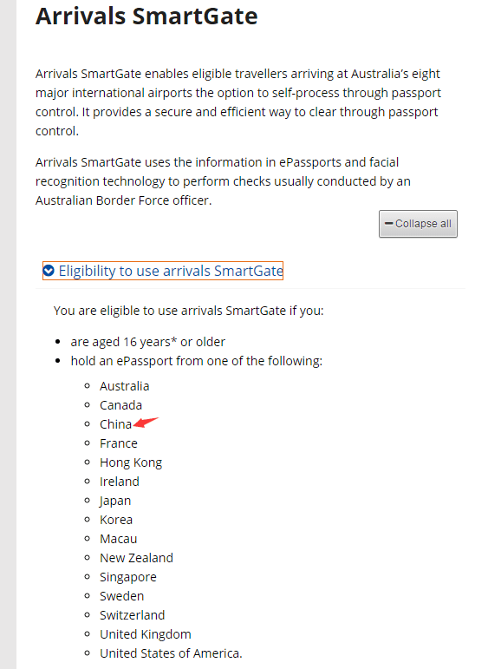Click the blue chevron circle icon beside Eligibility

(x=49, y=271)
